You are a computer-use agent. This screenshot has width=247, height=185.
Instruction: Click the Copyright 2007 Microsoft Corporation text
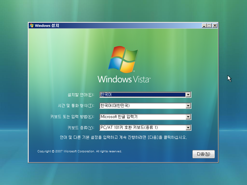coord(80,151)
